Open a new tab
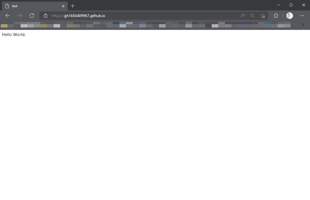 72,6
